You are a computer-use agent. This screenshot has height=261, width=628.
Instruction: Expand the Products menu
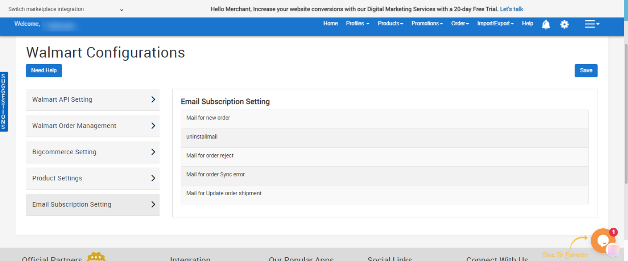tap(390, 24)
